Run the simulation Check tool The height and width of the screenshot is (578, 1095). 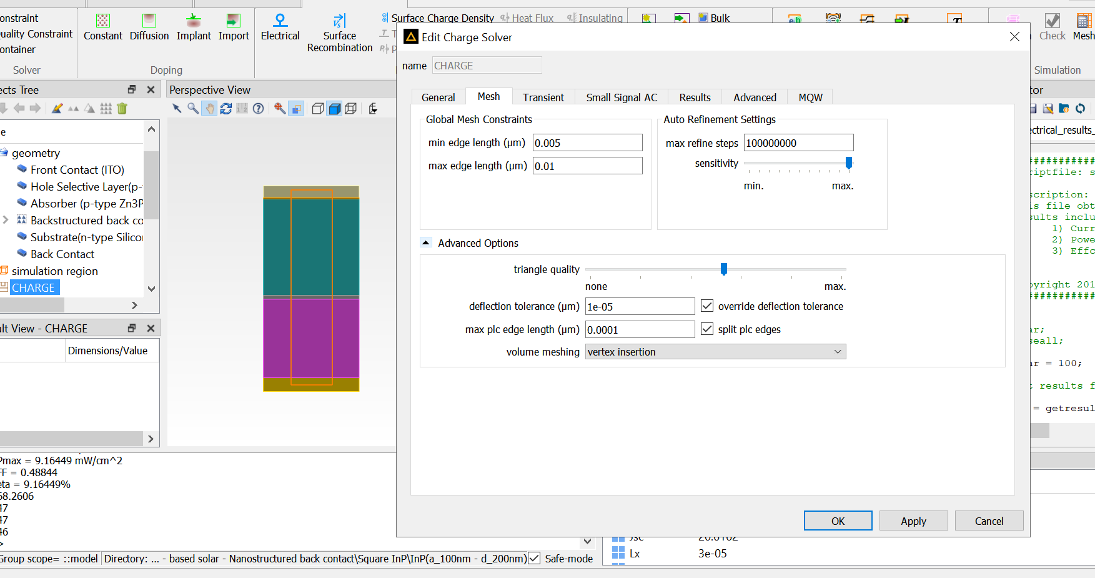(x=1052, y=27)
